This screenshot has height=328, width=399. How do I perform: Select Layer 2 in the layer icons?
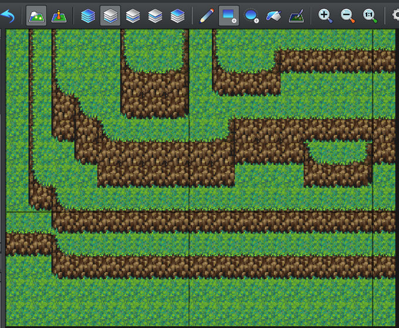[x=133, y=16]
